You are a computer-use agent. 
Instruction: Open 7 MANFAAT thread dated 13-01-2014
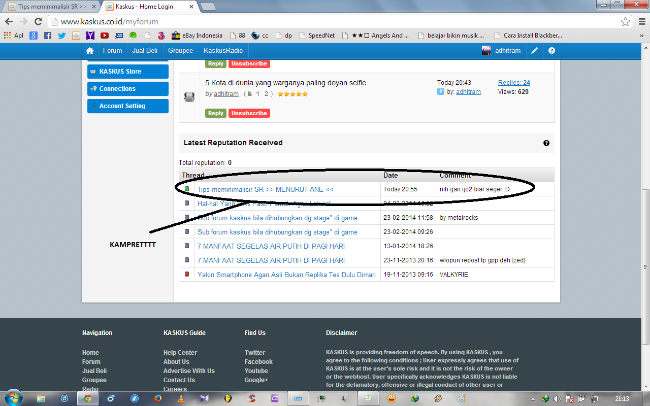click(271, 246)
